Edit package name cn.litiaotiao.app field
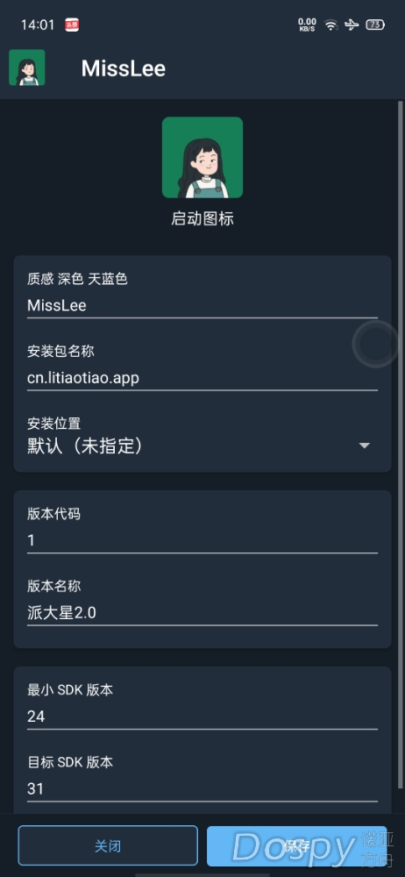This screenshot has width=405, height=877. [x=202, y=378]
